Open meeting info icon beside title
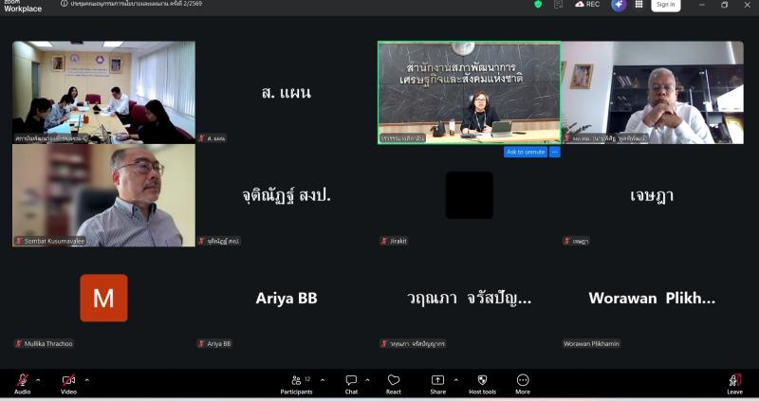 pyautogui.click(x=64, y=4)
